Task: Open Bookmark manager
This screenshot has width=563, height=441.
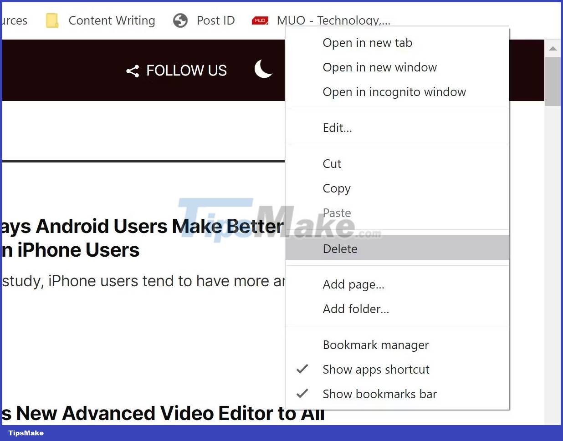Action: (375, 345)
